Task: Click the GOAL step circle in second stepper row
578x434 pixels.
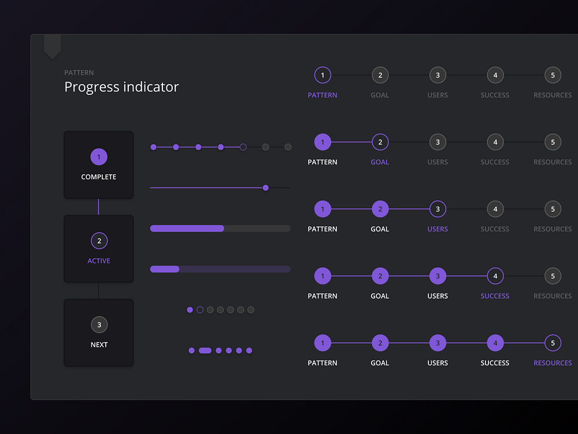Action: point(380,142)
